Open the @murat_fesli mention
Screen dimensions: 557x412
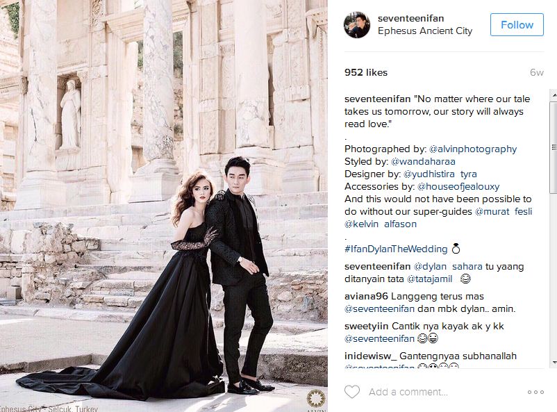click(504, 211)
